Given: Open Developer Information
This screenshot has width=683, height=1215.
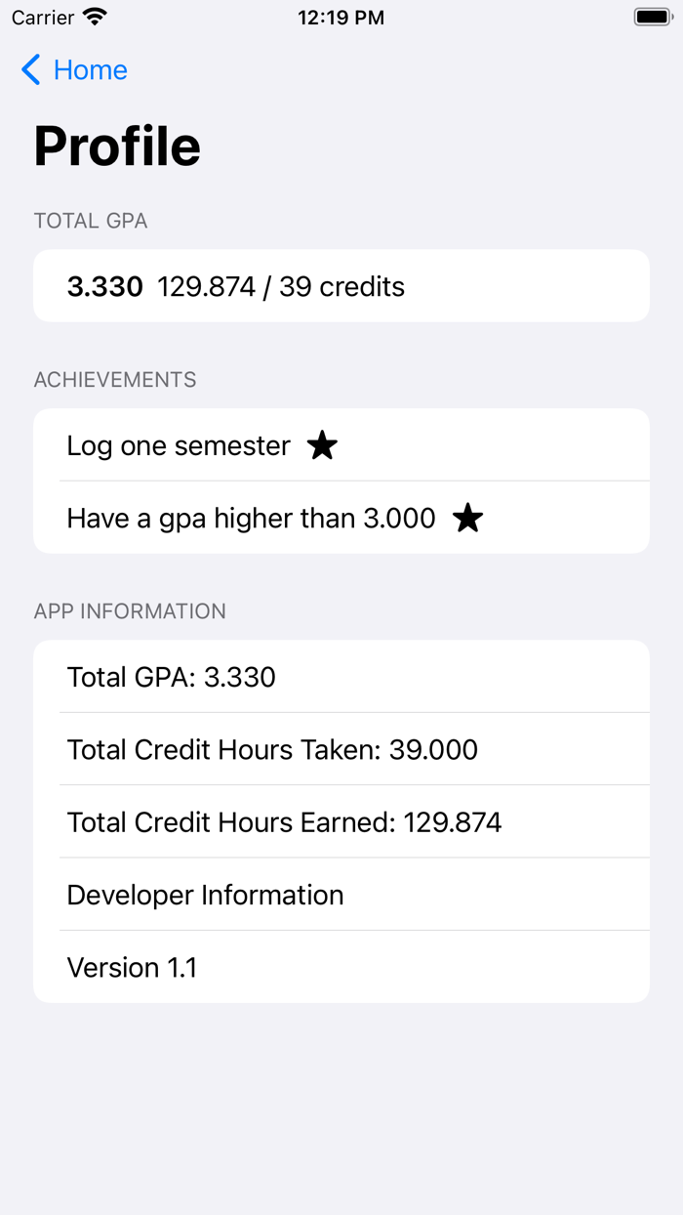Looking at the screenshot, I should pyautogui.click(x=205, y=895).
